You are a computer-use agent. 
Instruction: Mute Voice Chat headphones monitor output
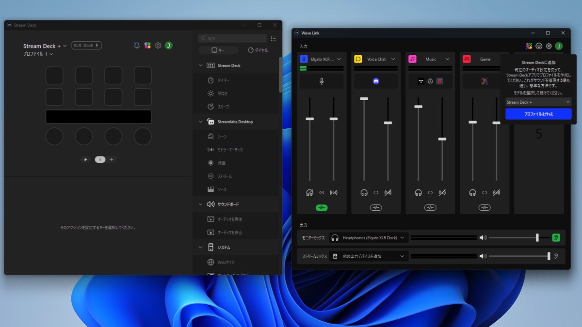click(x=364, y=193)
